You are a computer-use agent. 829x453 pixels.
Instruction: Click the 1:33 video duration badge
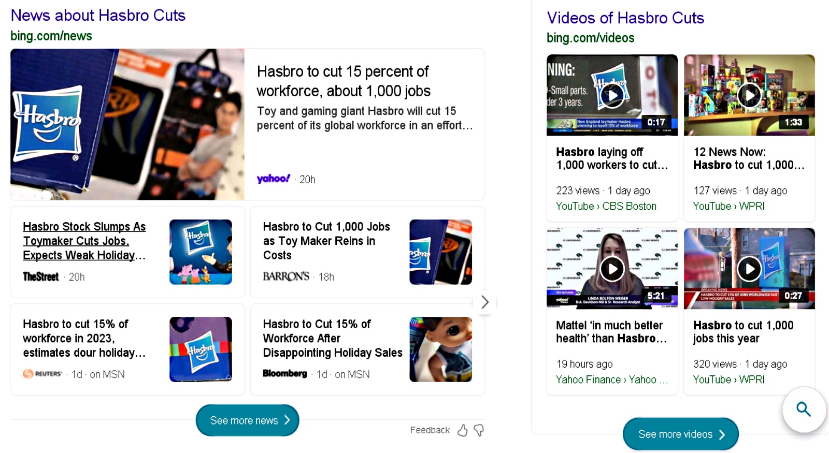(x=793, y=122)
